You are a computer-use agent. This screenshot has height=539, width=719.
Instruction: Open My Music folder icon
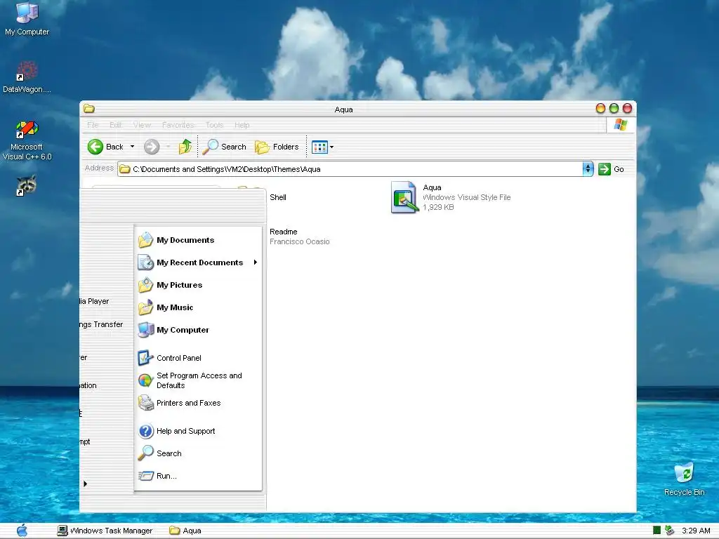[146, 307]
